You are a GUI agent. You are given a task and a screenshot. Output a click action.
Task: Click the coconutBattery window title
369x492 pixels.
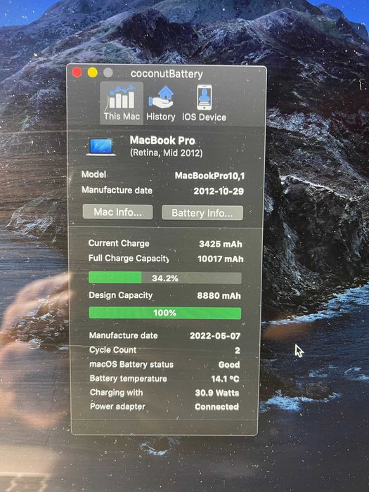click(x=167, y=74)
